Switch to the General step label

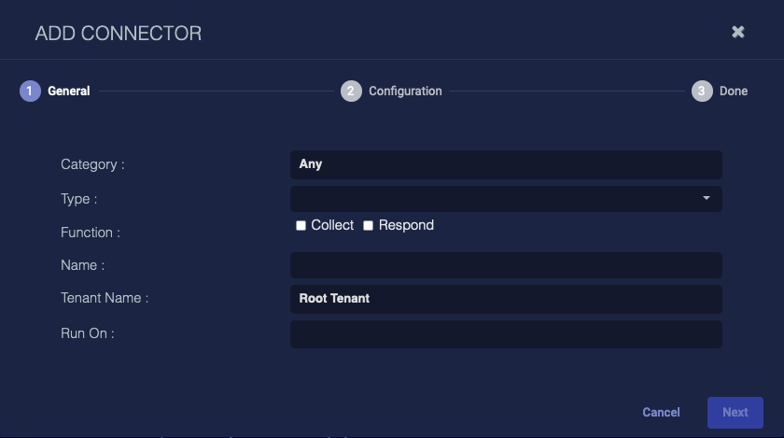[69, 92]
